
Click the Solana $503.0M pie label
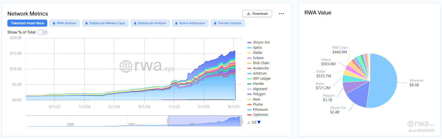[x=328, y=62]
